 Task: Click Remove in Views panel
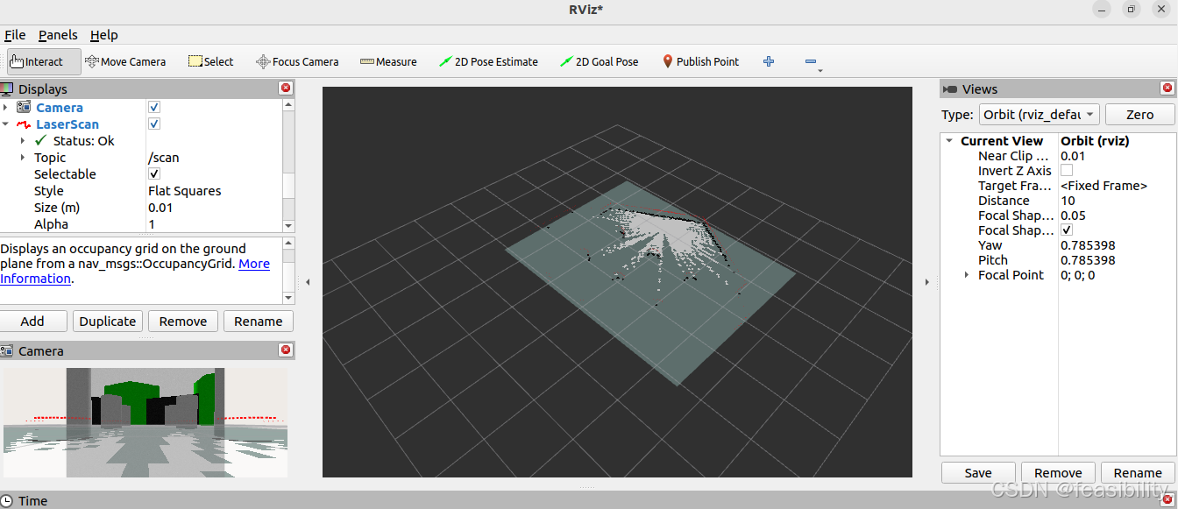tap(1058, 472)
